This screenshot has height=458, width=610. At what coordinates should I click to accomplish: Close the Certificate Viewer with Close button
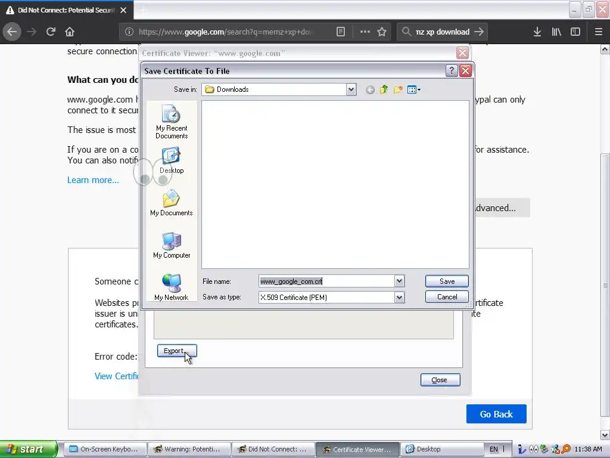(440, 380)
